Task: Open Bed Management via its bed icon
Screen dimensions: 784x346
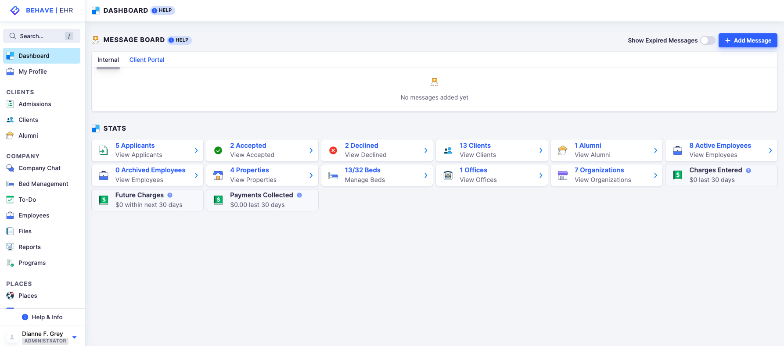Action: pos(10,184)
